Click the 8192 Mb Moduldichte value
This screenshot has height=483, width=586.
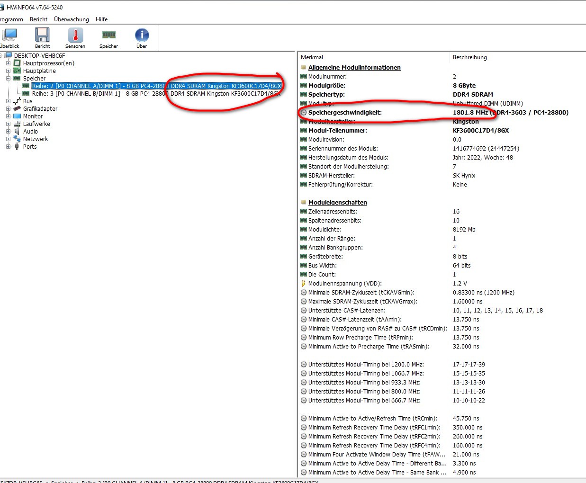(x=464, y=230)
